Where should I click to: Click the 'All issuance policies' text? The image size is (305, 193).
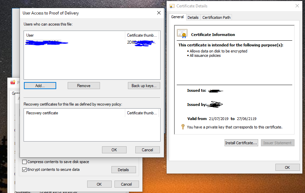(205, 55)
